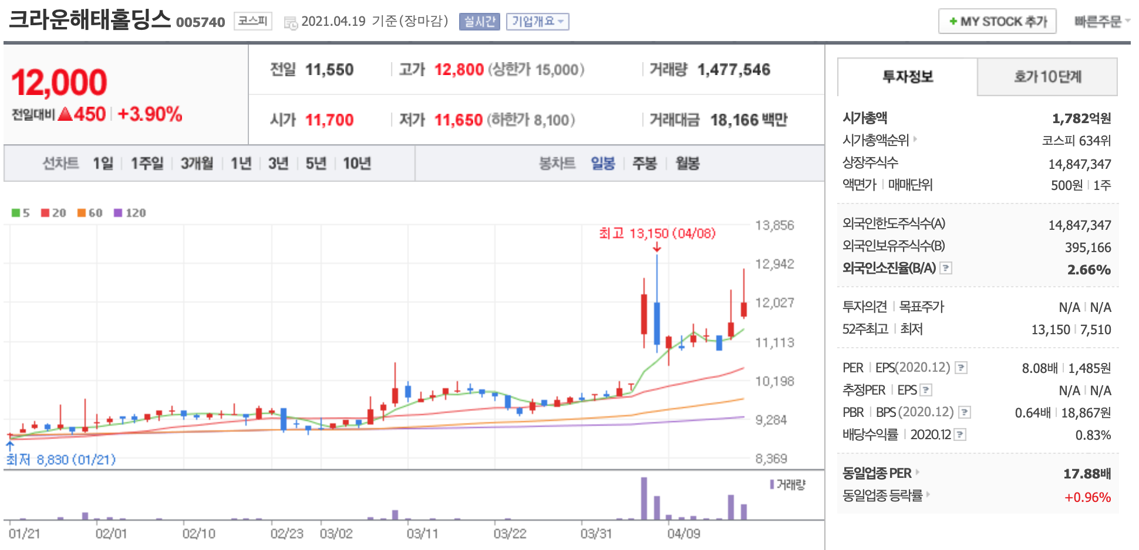Switch to the 호가10단계 tab

1047,77
